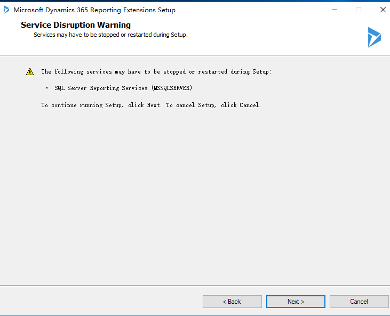390x316 pixels.
Task: Click the window title Microsoft Dynamics 365 Reporting Extensions Setup
Action: click(x=94, y=10)
